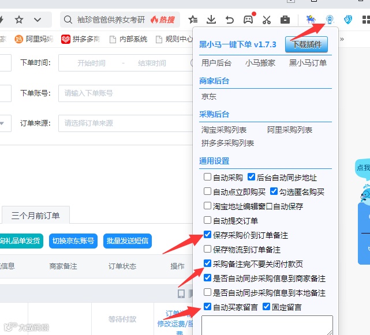Click the search magnifier icon

68,20
